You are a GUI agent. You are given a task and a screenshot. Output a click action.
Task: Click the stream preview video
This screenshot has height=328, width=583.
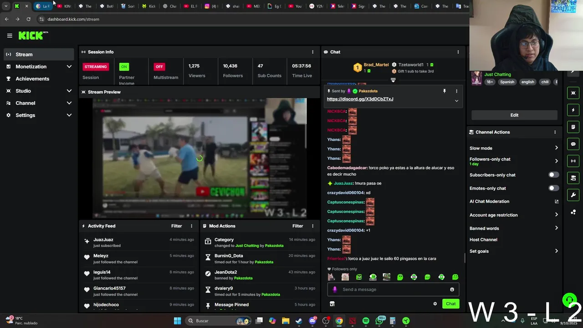click(x=199, y=158)
